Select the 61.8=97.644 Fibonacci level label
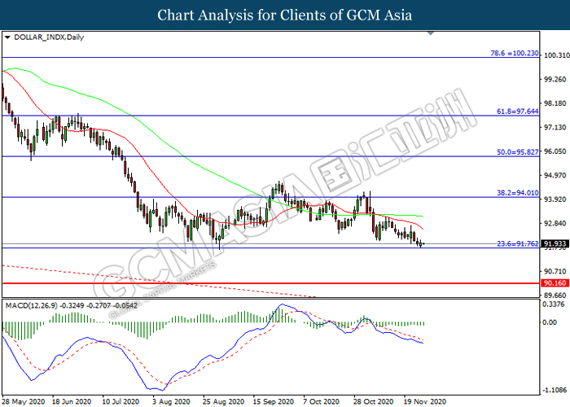The height and width of the screenshot is (407, 570). pos(518,112)
